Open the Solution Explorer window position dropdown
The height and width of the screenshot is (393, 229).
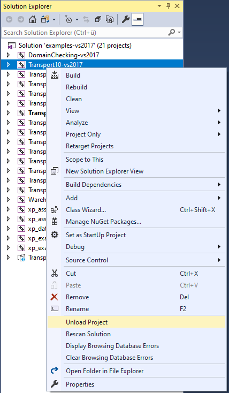tap(159, 6)
